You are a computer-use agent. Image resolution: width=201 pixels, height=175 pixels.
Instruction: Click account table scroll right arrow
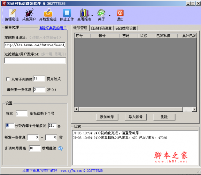pyautogui.click(x=194, y=109)
